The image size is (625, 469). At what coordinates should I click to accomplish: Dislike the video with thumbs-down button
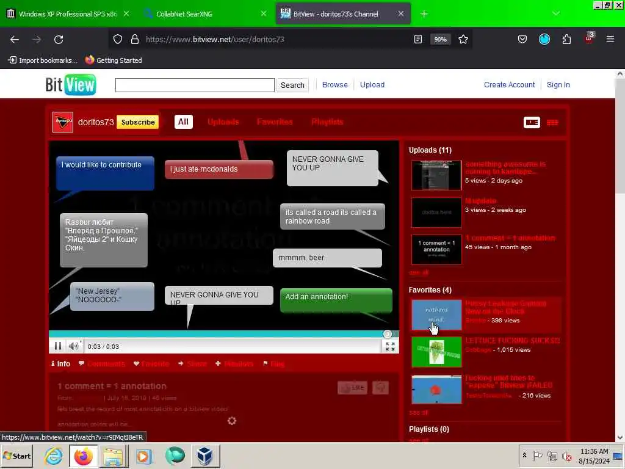380,387
